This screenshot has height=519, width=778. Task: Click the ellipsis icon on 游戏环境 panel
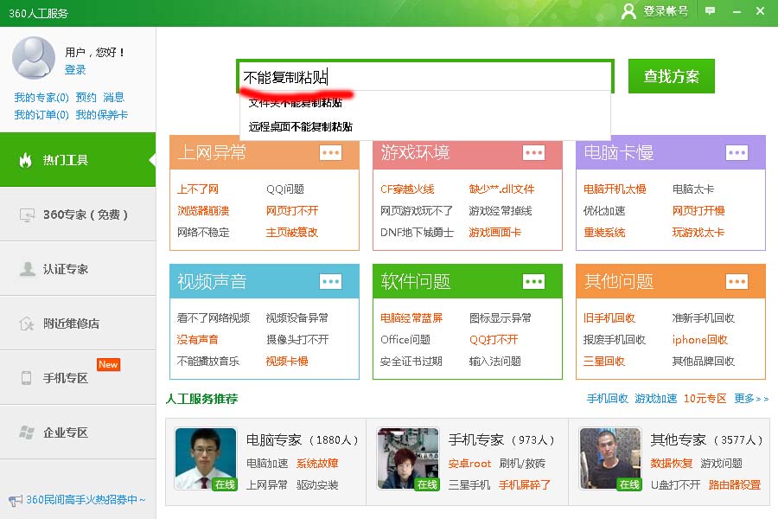pyautogui.click(x=532, y=151)
